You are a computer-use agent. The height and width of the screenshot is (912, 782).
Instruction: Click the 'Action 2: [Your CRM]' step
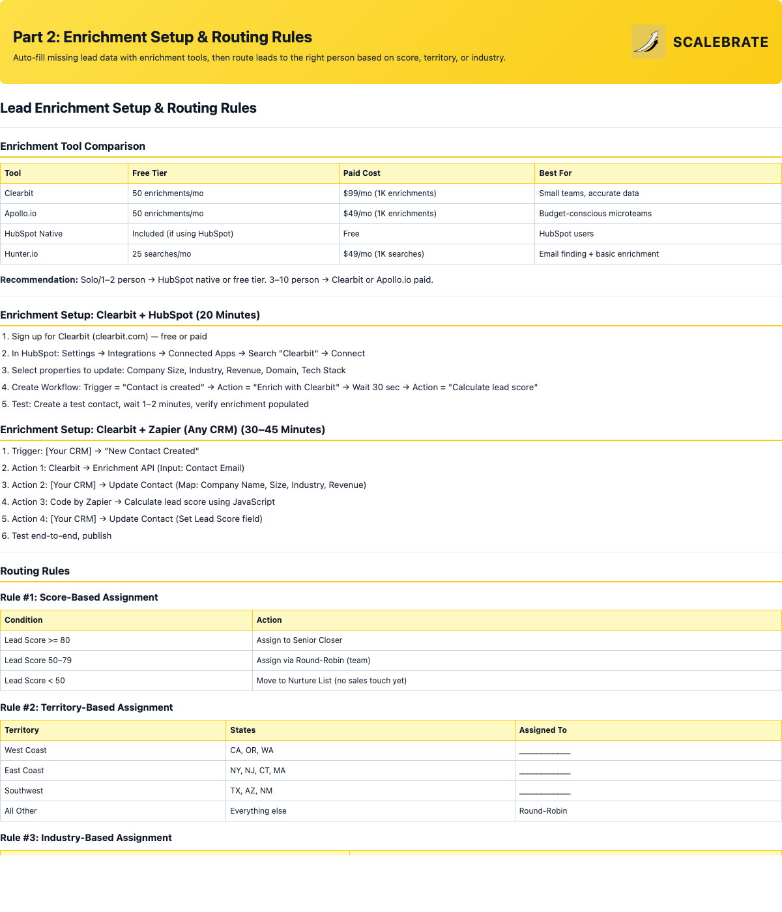pos(189,485)
